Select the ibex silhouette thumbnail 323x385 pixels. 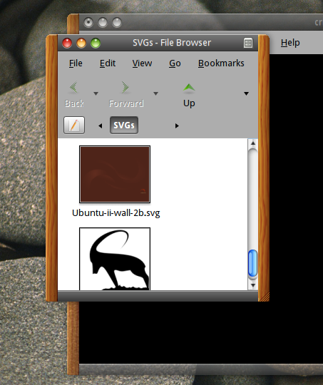115,259
